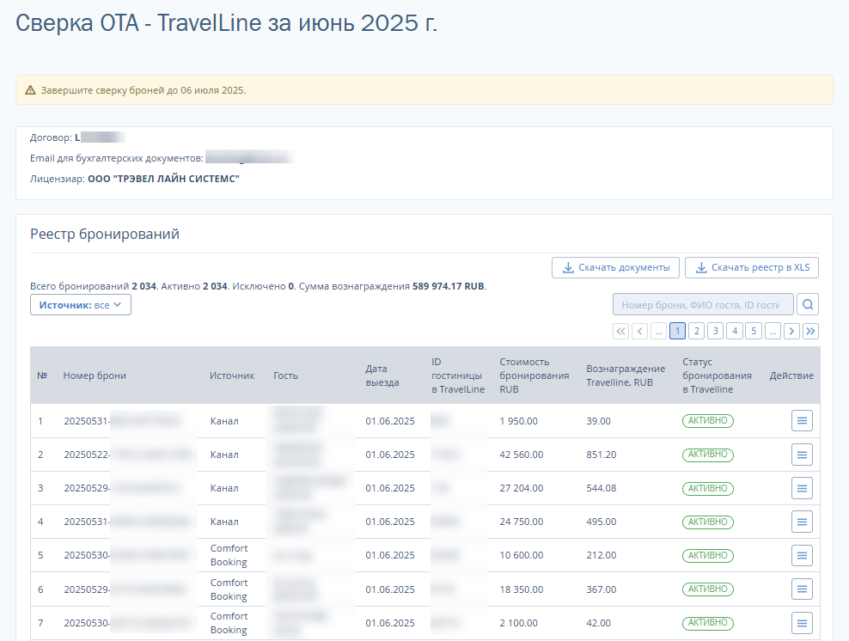Open action menu for booking row 1
This screenshot has width=849, height=641.
(x=802, y=421)
